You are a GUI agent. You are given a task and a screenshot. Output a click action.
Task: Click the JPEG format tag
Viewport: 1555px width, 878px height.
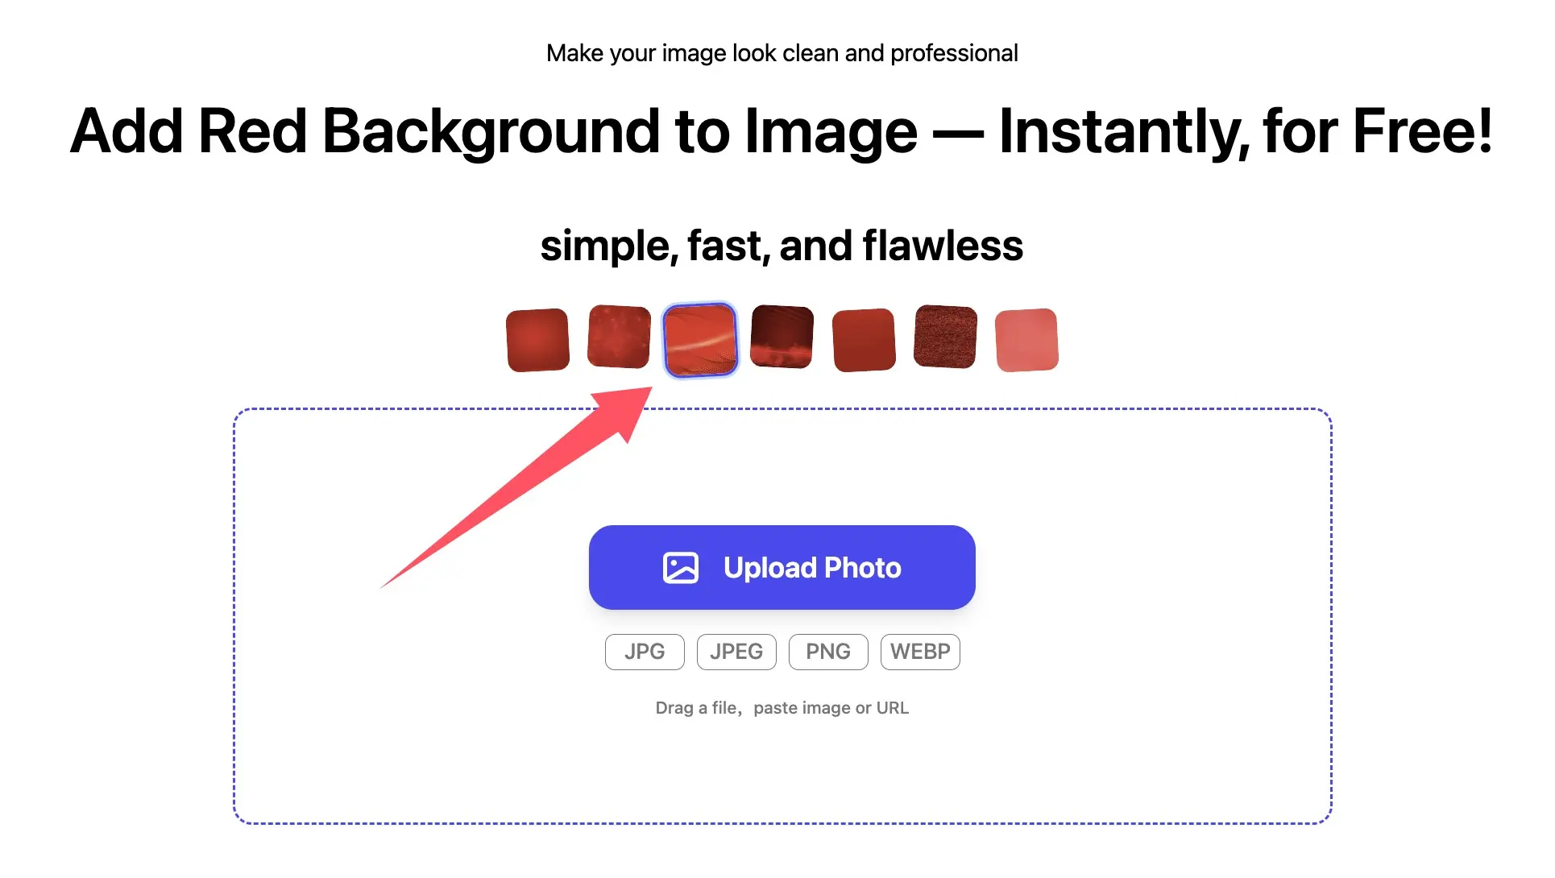tap(736, 652)
